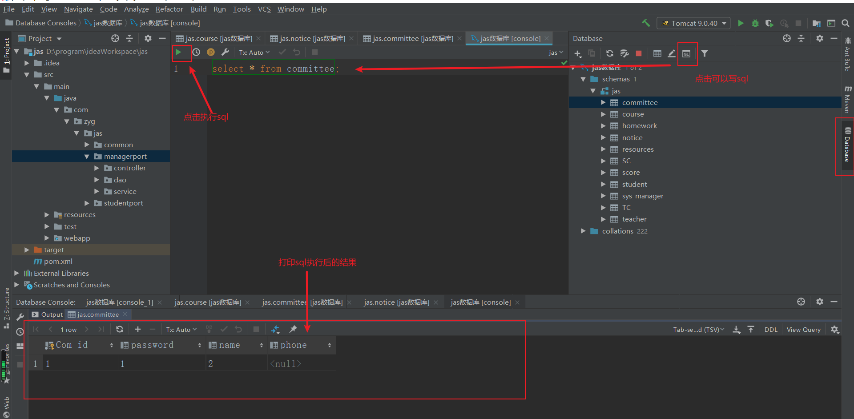Toggle the Structure tool window
Screen dimensions: 854x419
click(x=6, y=308)
